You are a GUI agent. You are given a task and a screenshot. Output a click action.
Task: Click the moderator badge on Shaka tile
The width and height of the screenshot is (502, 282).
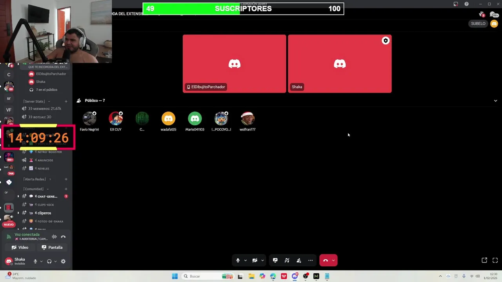tap(386, 41)
